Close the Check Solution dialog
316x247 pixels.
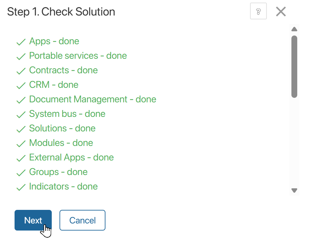281,11
